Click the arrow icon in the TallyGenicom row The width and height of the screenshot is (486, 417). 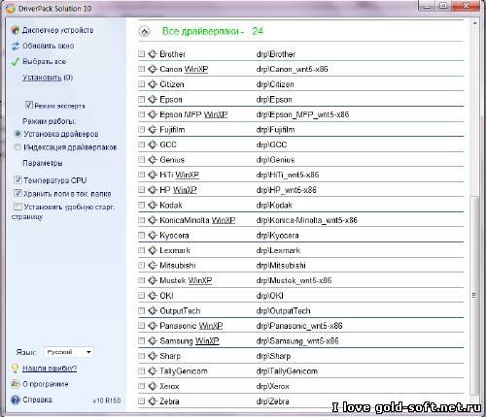pyautogui.click(x=153, y=370)
